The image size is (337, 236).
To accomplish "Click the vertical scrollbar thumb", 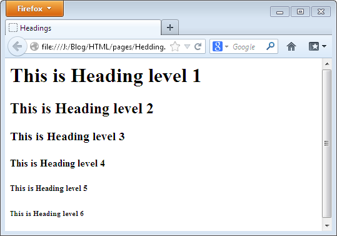I will (327, 144).
